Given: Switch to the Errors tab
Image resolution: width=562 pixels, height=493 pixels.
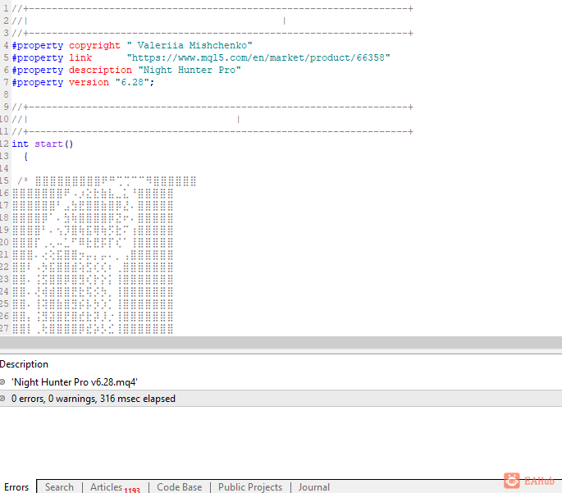Looking at the screenshot, I should click(16, 487).
